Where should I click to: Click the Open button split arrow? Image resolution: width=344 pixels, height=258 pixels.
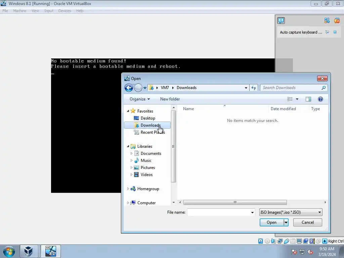tap(286, 222)
